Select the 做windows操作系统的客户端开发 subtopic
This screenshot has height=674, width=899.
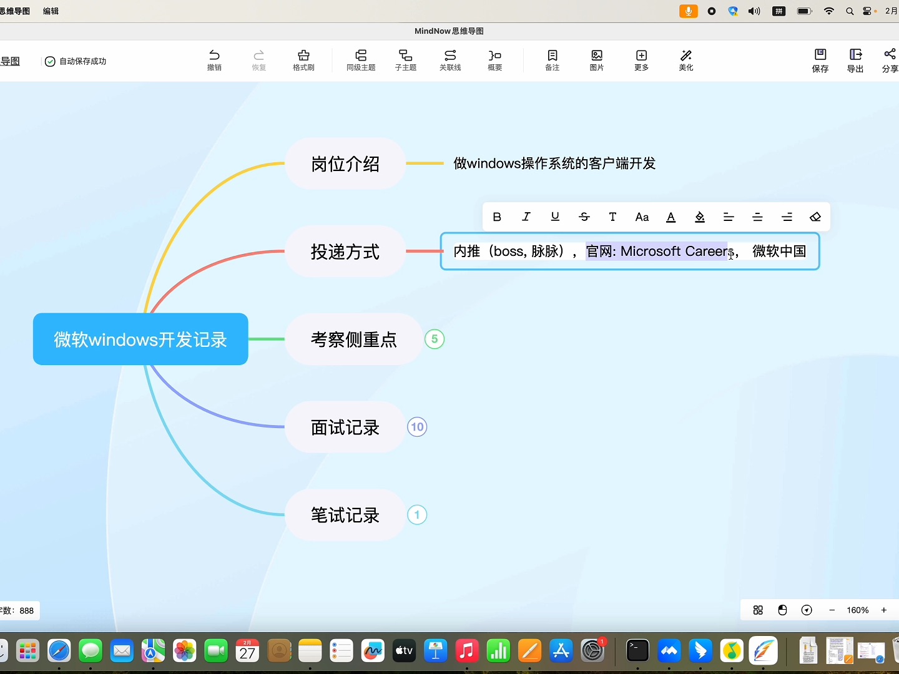[554, 164]
